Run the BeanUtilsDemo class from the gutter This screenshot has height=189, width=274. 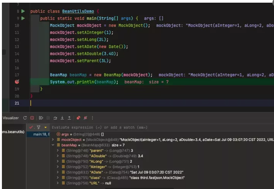pyautogui.click(x=23, y=11)
